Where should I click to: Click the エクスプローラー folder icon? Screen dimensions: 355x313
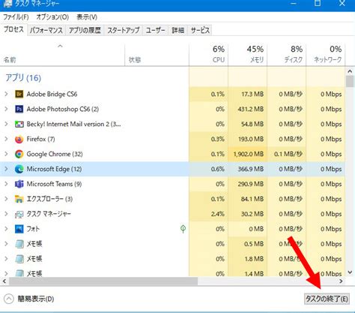19,199
